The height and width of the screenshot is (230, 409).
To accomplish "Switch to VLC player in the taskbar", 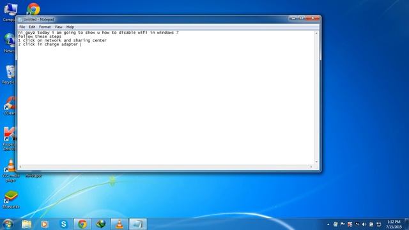I will point(120,224).
